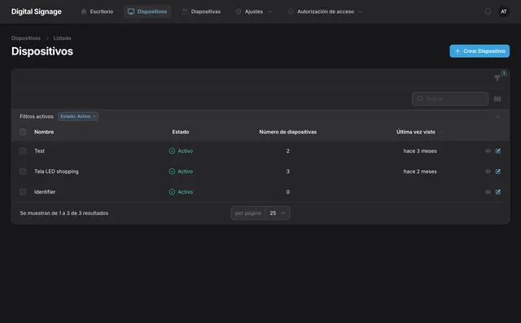This screenshot has height=323, width=521.
Task: Expand the Autorización de acceso menu
Action: point(325,11)
